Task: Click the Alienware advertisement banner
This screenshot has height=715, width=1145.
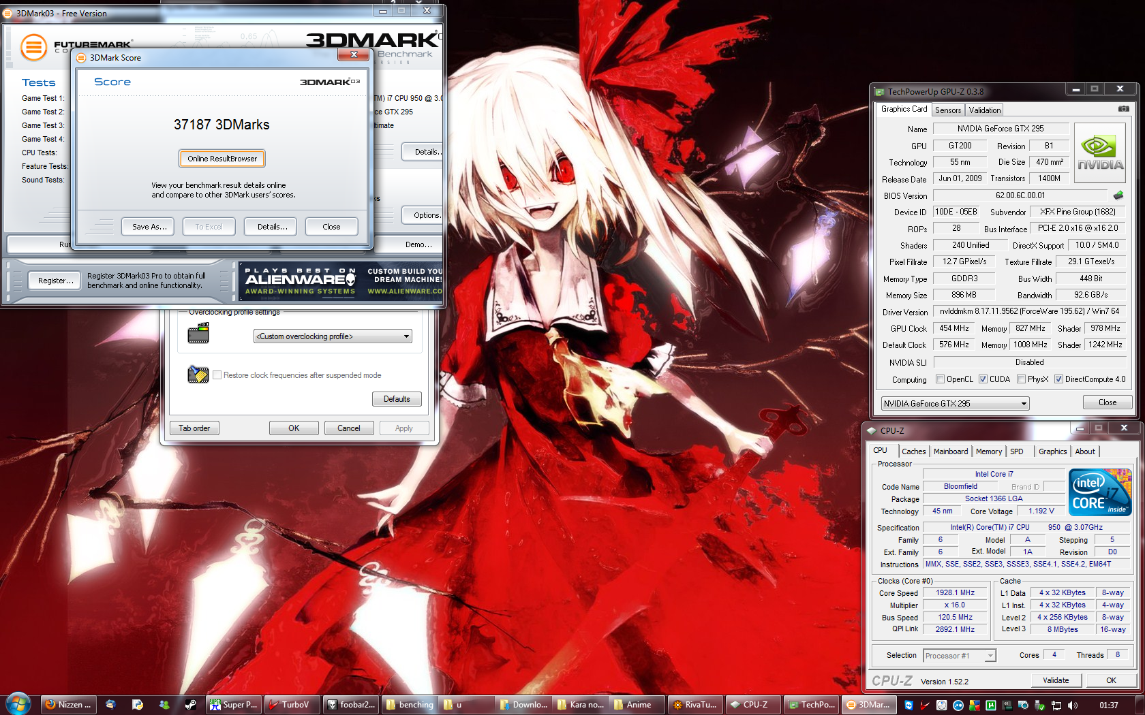Action: (342, 281)
